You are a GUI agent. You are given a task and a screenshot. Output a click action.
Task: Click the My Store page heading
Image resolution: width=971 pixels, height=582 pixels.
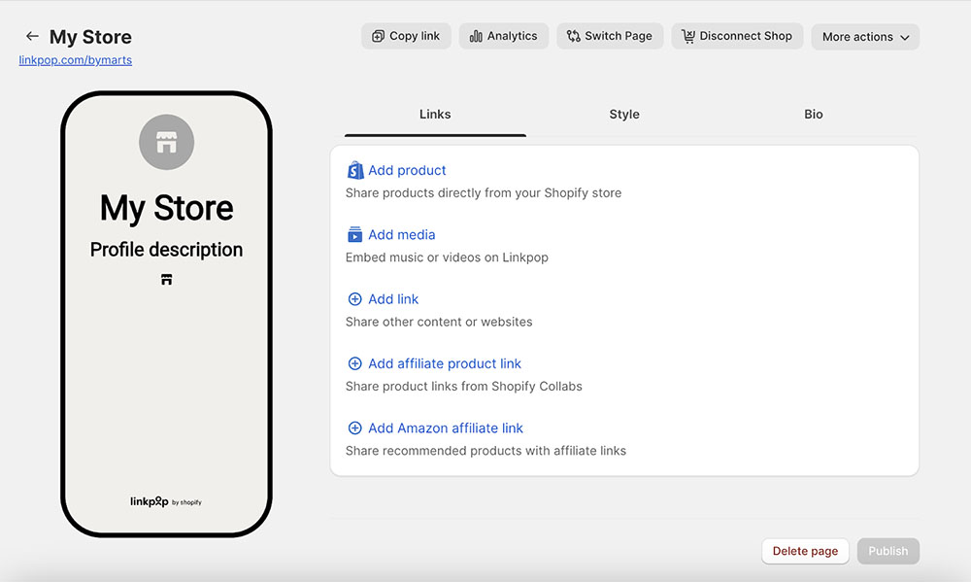[x=90, y=37]
